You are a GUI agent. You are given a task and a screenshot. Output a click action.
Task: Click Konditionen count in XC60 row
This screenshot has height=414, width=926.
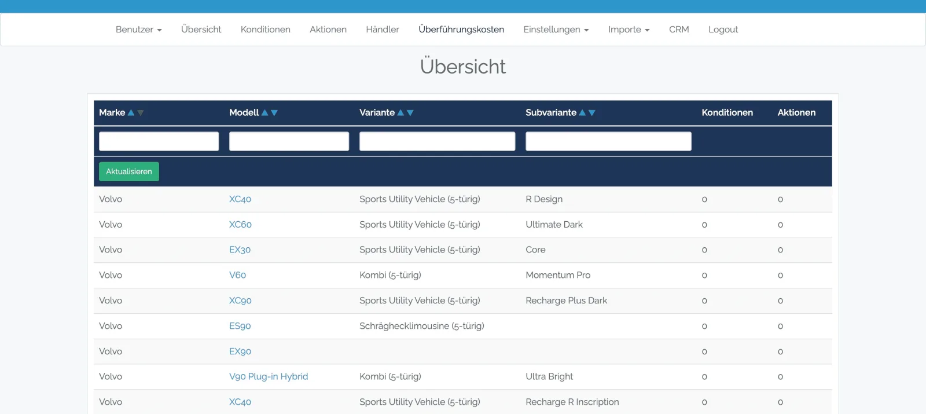pos(704,225)
